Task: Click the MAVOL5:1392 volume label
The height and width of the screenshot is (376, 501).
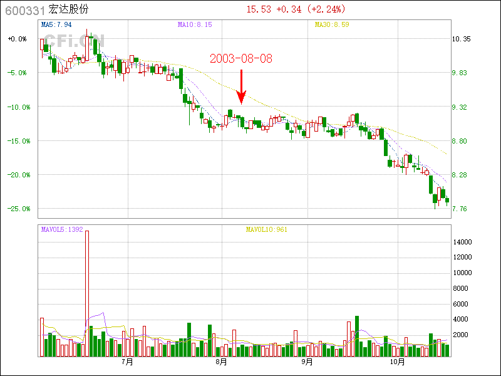Action: pos(62,229)
